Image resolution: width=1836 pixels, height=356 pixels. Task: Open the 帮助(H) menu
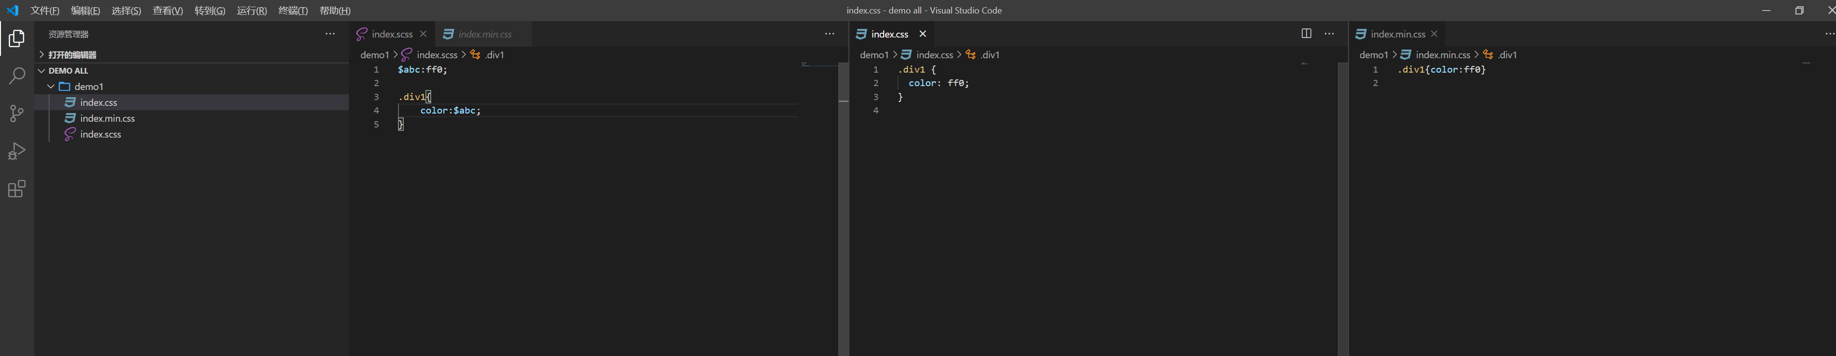pyautogui.click(x=335, y=11)
